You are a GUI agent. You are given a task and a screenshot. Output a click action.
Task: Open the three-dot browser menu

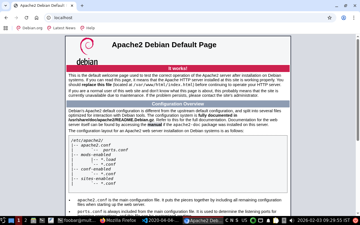(354, 18)
